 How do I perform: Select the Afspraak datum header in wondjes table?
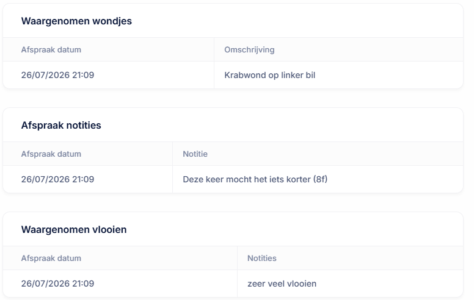pyautogui.click(x=51, y=50)
